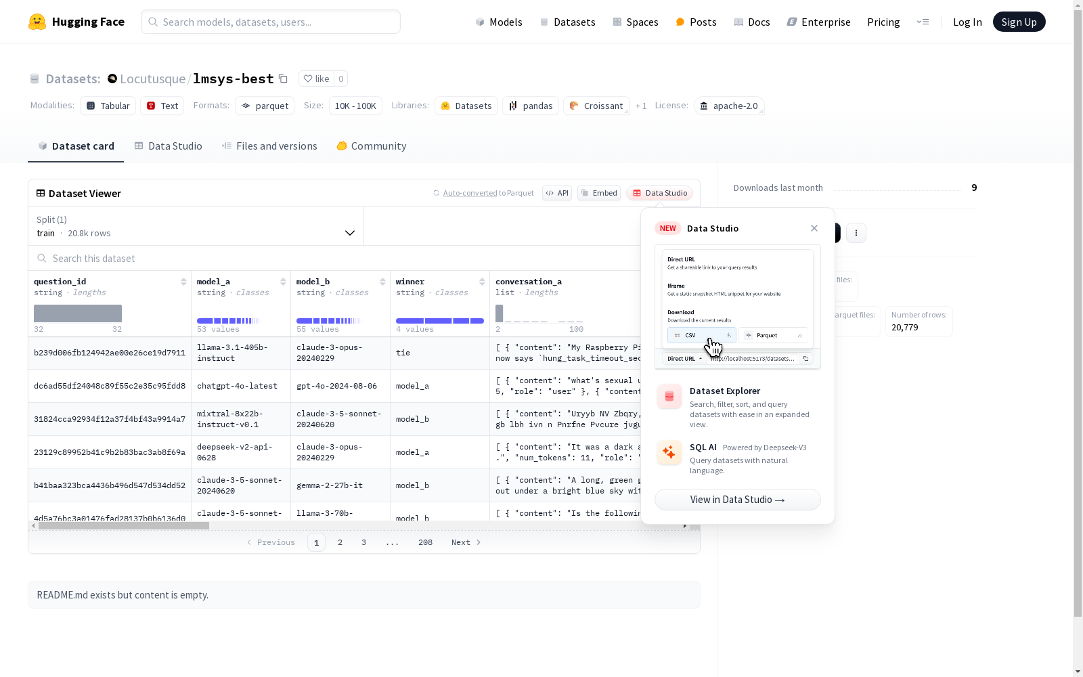Click question id b239d006fb124942ae00e26ce19d7911

pos(110,353)
